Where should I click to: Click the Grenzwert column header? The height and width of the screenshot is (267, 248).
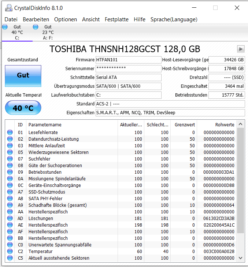[184, 125]
